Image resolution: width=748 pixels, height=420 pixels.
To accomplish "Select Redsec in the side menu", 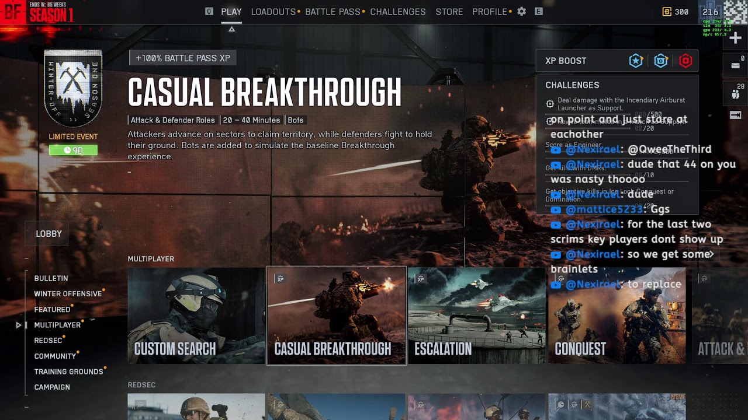I will 48,341.
